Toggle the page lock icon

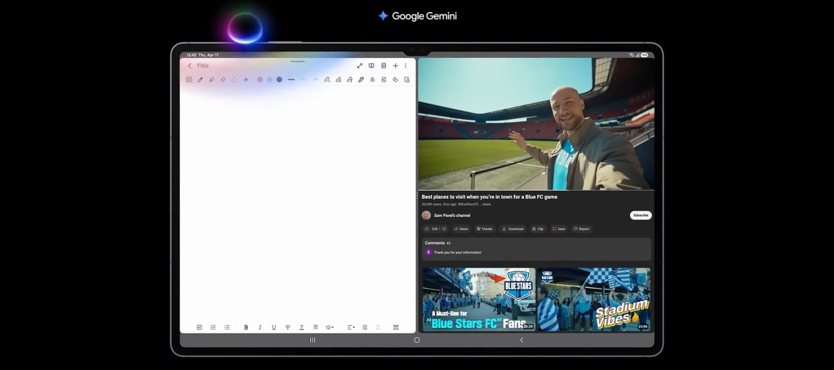407,80
